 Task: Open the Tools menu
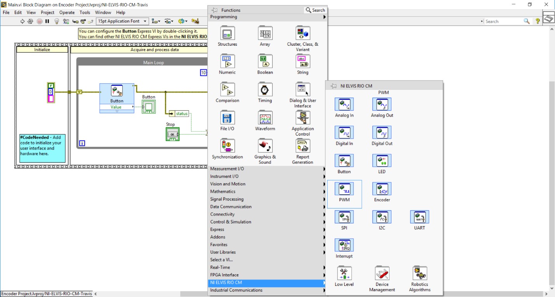85,12
